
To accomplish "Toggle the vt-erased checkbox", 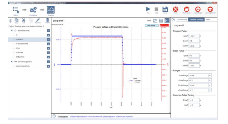I will (48, 53).
